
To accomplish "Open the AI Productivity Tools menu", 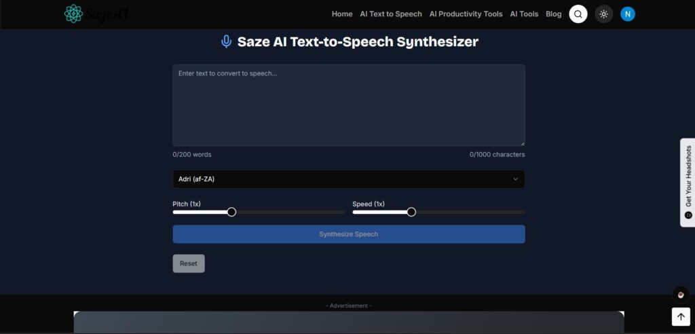I will 466,14.
